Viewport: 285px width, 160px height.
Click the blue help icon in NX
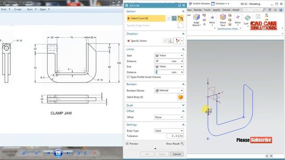pos(281,10)
